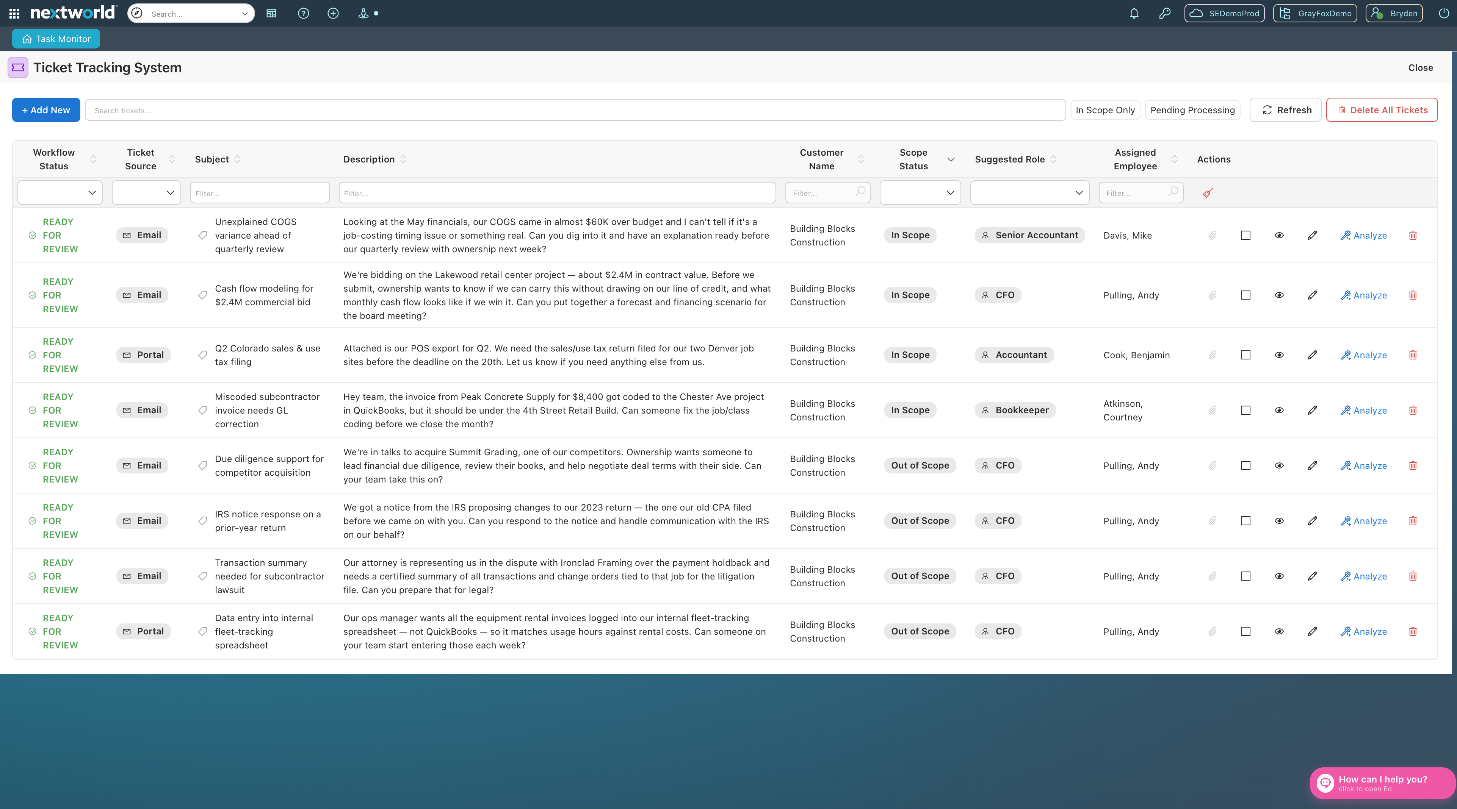This screenshot has height=809, width=1457.
Task: Click the Search tickets input field
Action: pos(575,110)
